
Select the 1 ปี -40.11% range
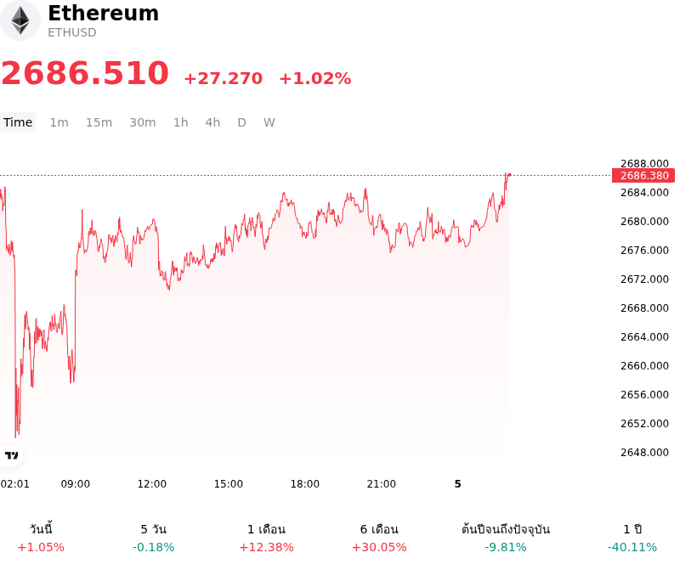coord(632,539)
